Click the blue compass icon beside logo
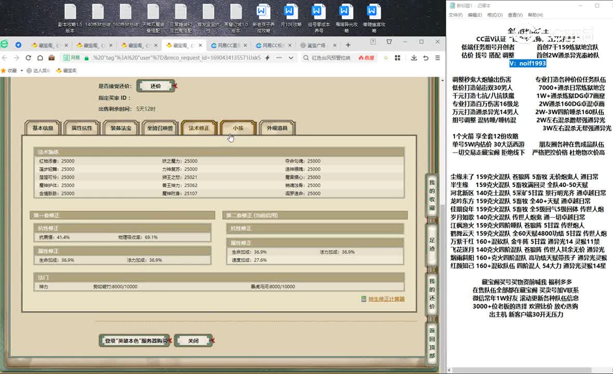The height and width of the screenshot is (374, 613). pos(18,45)
